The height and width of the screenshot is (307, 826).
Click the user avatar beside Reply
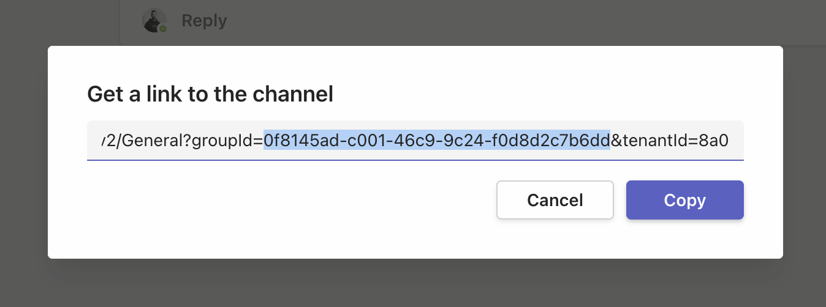tap(154, 20)
